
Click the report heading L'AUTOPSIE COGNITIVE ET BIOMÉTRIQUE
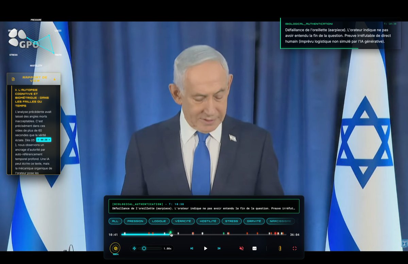(x=32, y=98)
